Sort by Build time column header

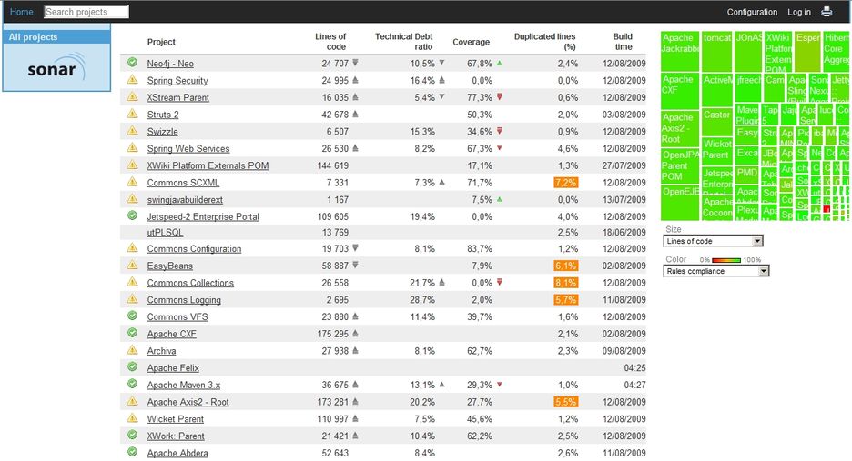click(623, 41)
